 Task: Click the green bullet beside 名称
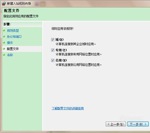(x=4, y=55)
